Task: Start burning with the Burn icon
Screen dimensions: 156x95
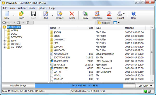Action: point(109,14)
